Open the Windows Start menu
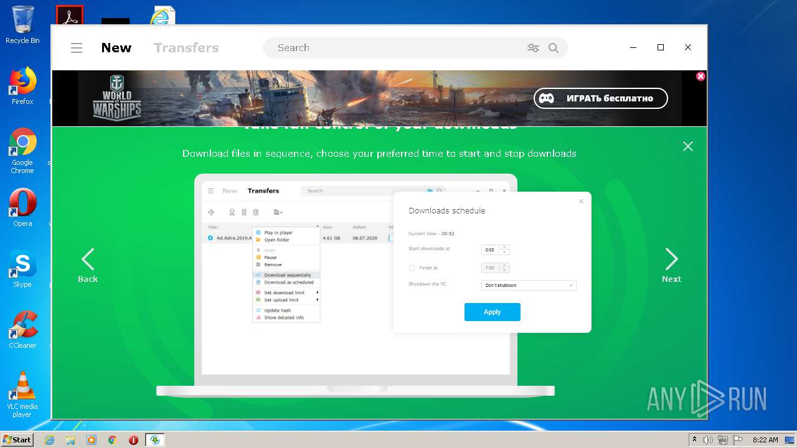This screenshot has height=448, width=797. (x=17, y=440)
